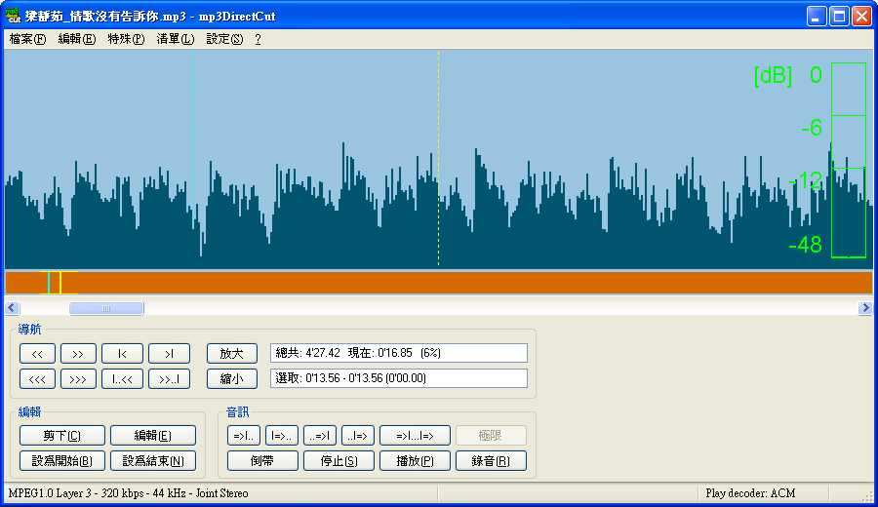Click the 選取 selection range field

click(x=399, y=378)
